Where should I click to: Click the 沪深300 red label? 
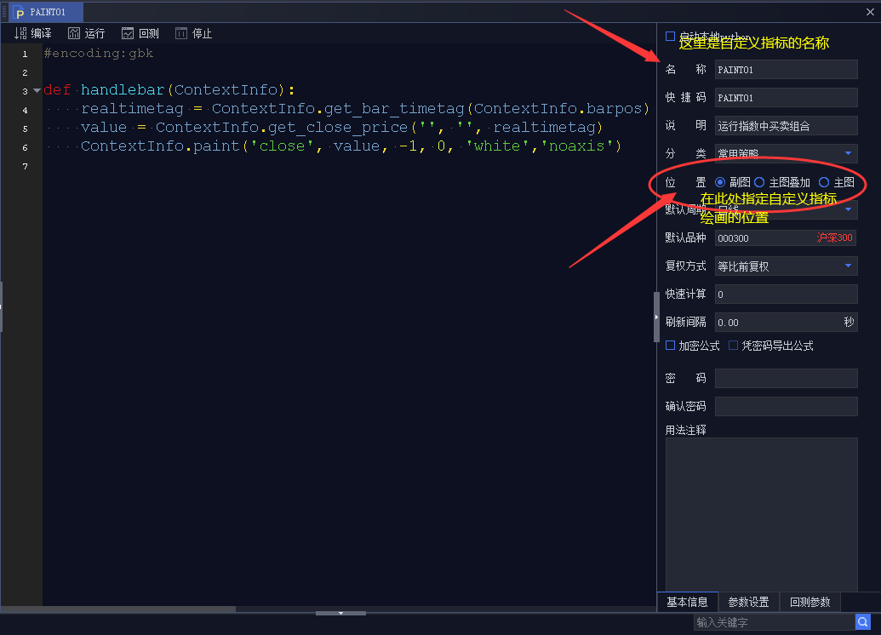tap(834, 237)
